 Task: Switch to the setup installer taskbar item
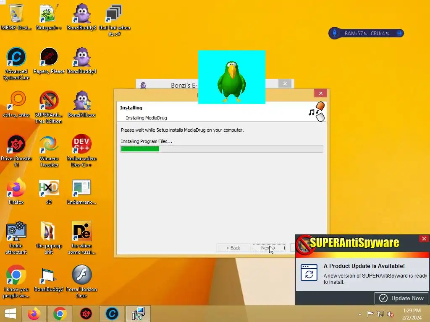click(138, 314)
